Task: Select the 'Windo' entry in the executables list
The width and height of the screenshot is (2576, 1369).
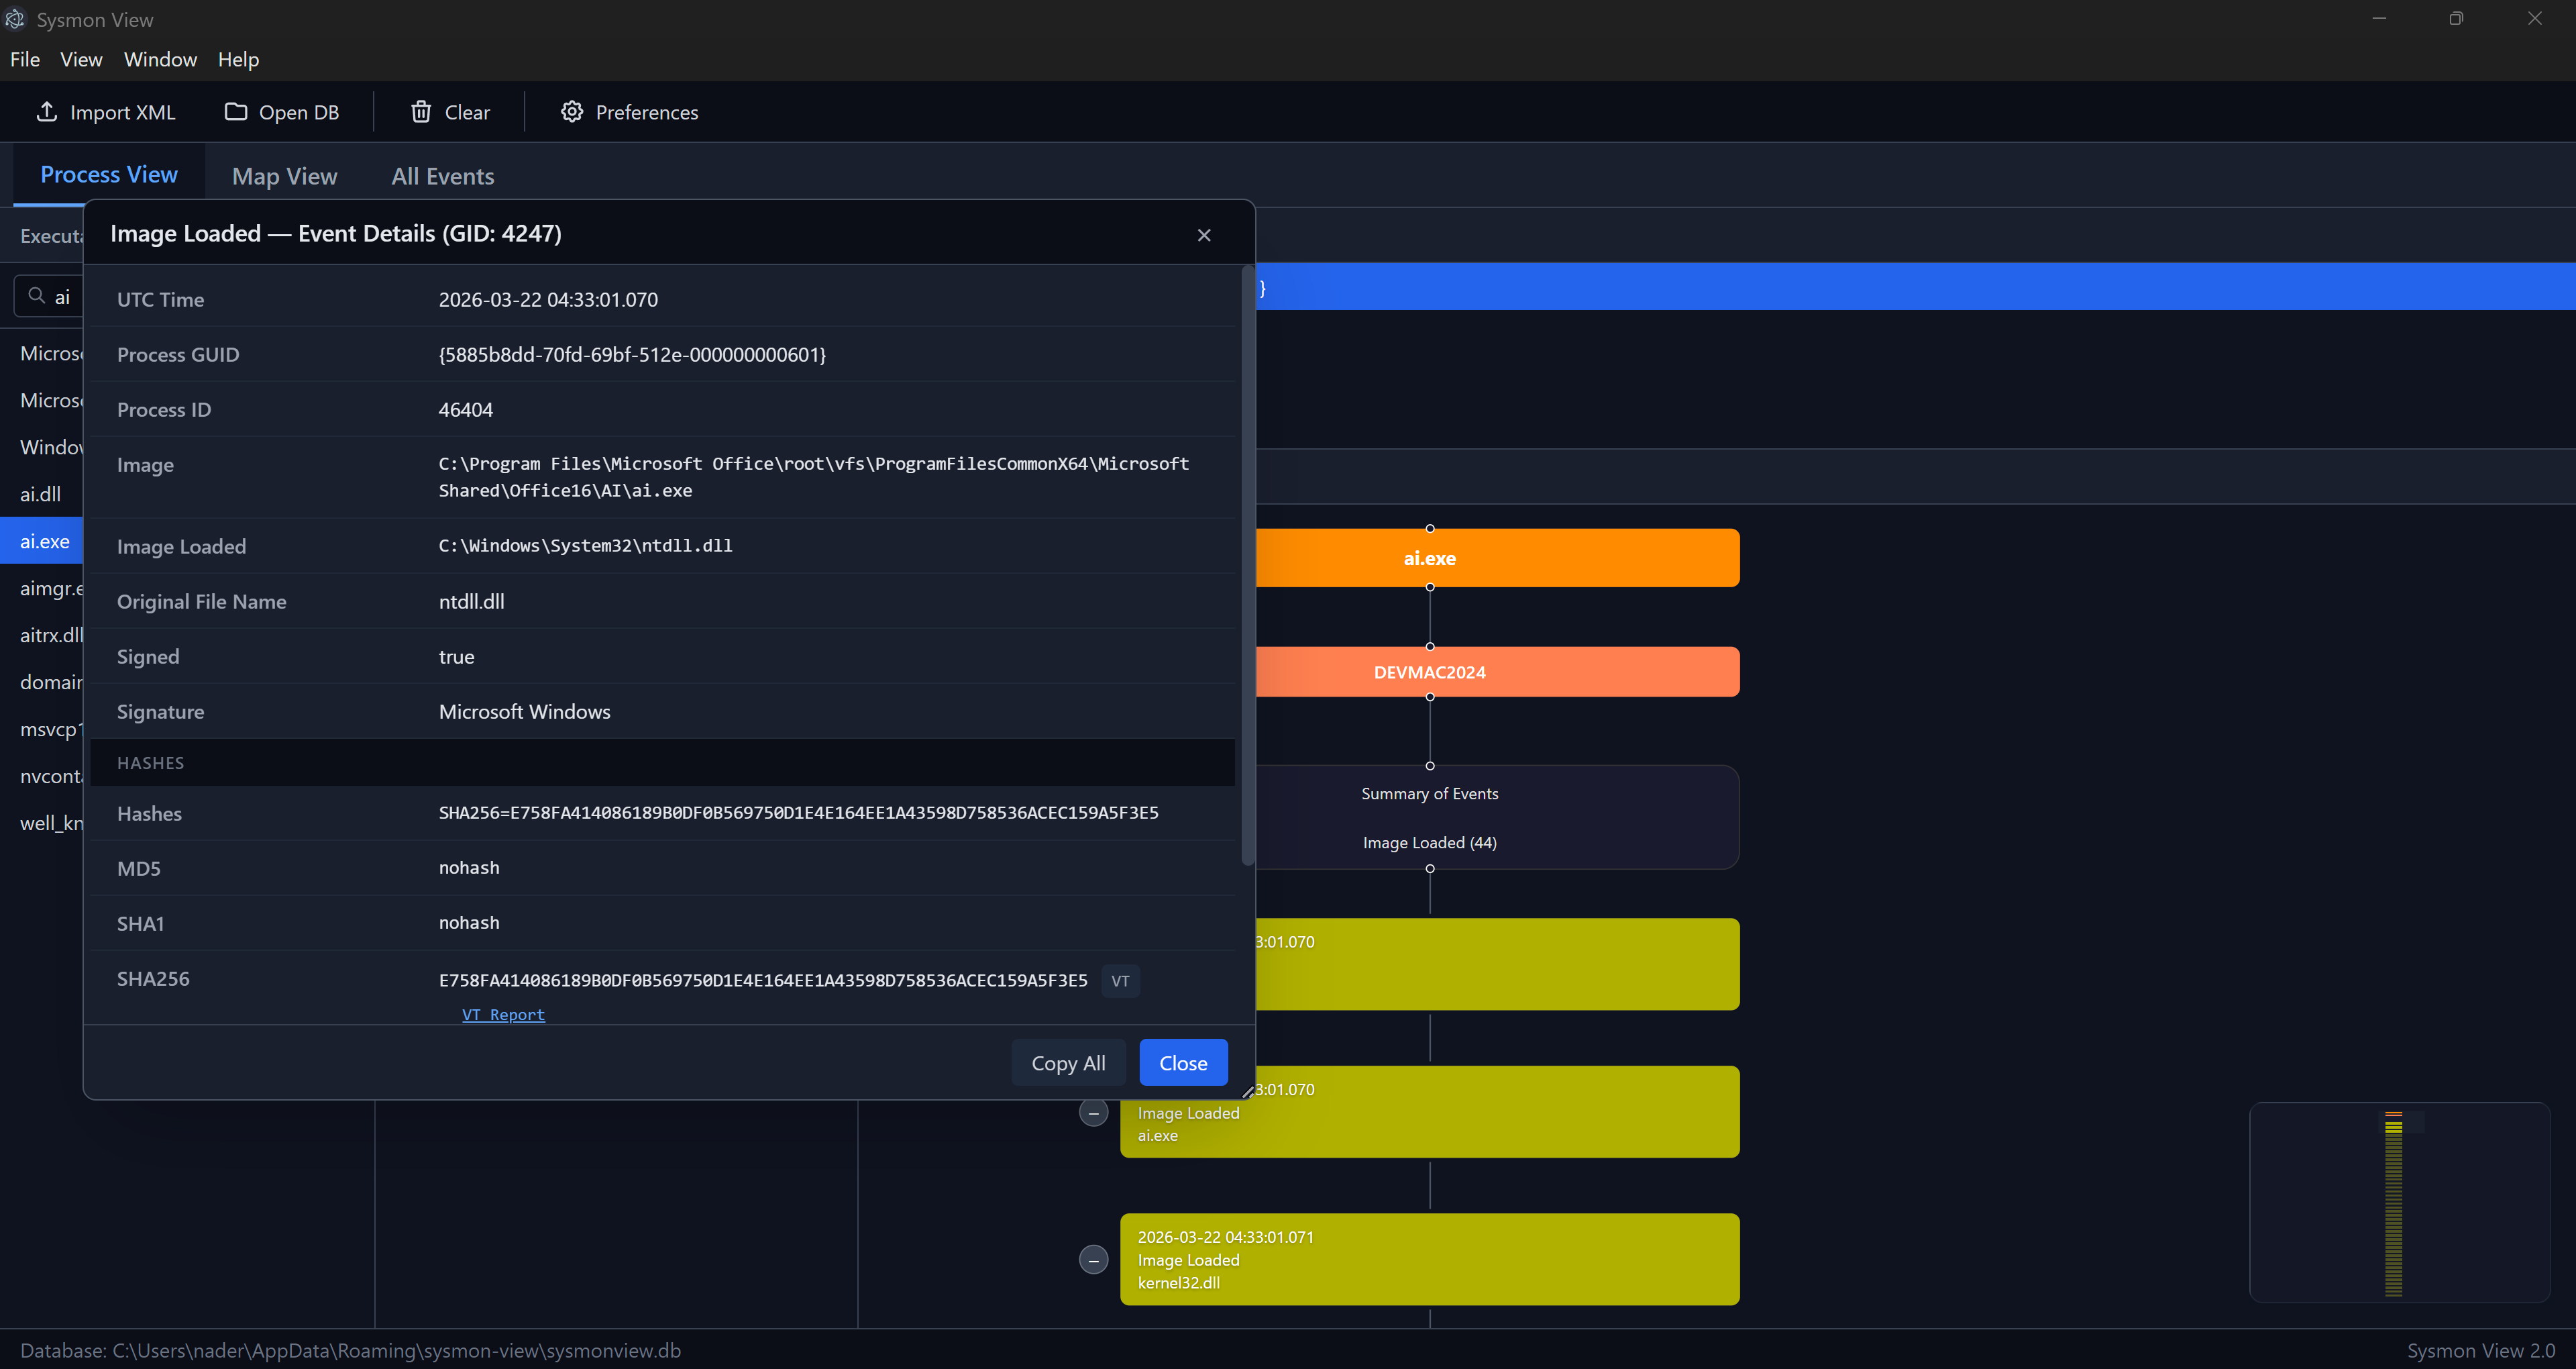Action: tap(41, 446)
